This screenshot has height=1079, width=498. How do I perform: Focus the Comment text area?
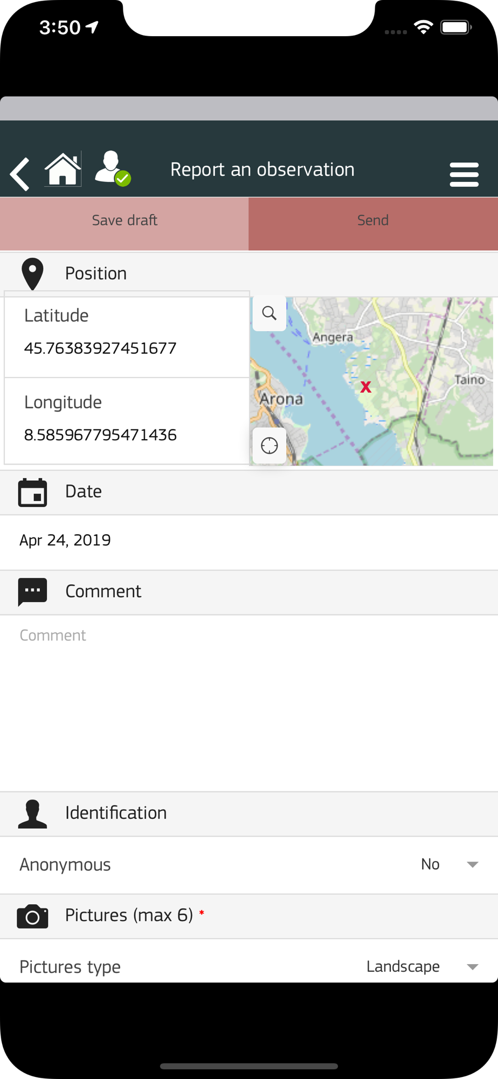pos(249,703)
